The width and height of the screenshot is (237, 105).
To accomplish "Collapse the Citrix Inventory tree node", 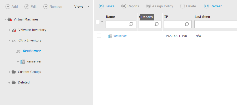I will [x=9, y=40].
